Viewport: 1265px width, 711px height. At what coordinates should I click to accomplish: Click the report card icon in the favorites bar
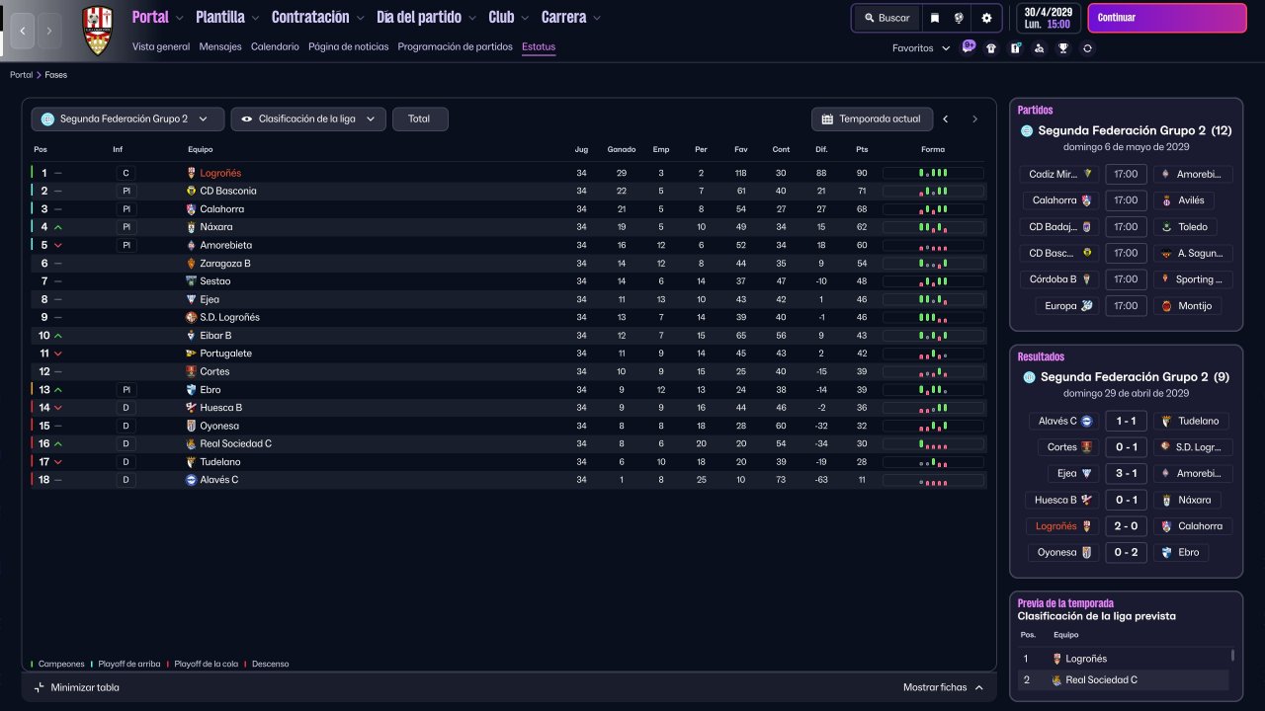[x=1015, y=47]
